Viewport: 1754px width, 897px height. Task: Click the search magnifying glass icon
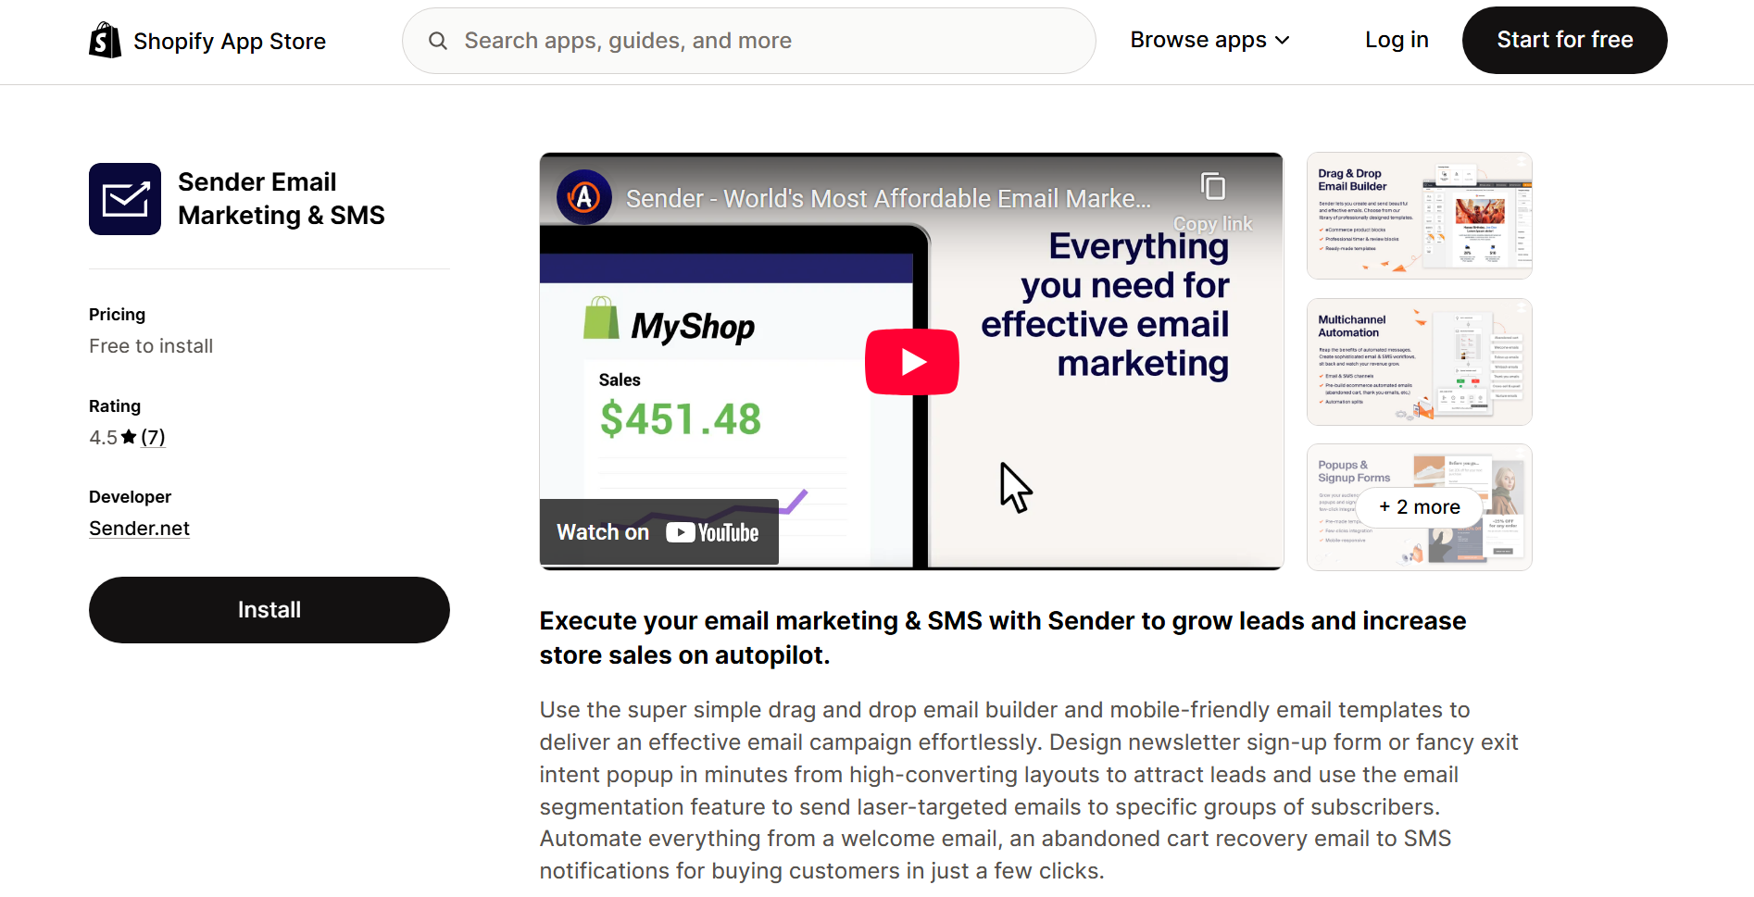tap(437, 41)
